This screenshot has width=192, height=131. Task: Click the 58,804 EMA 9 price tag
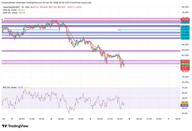(x=185, y=64)
